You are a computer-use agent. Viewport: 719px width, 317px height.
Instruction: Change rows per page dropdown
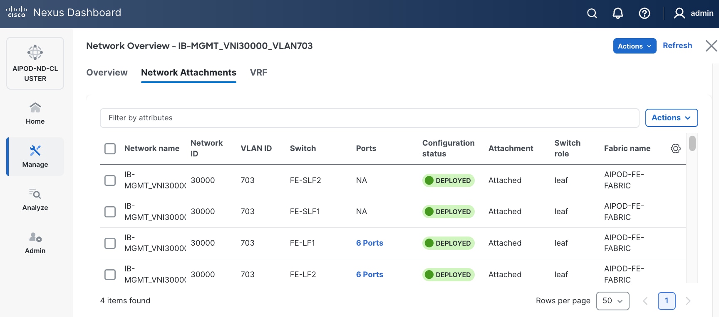(x=612, y=301)
